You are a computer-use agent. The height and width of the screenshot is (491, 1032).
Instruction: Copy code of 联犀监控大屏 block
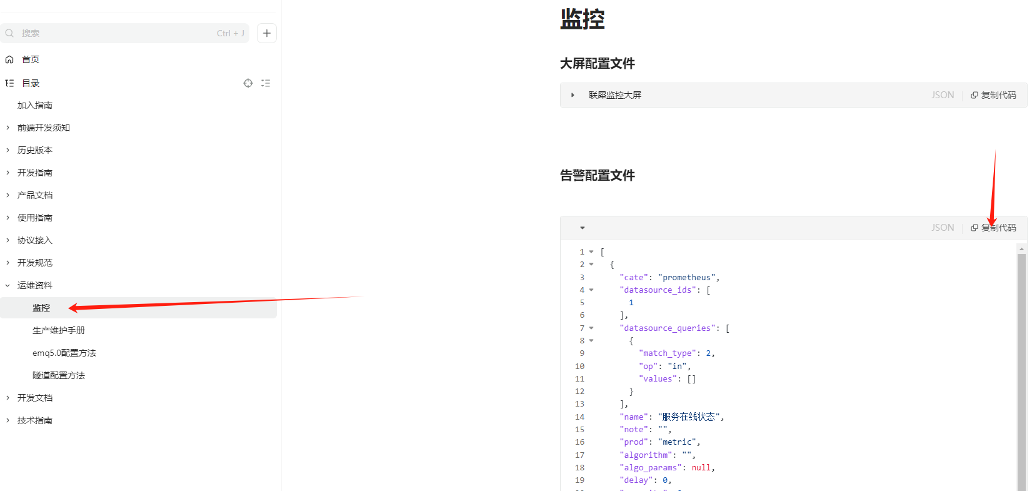pyautogui.click(x=993, y=95)
